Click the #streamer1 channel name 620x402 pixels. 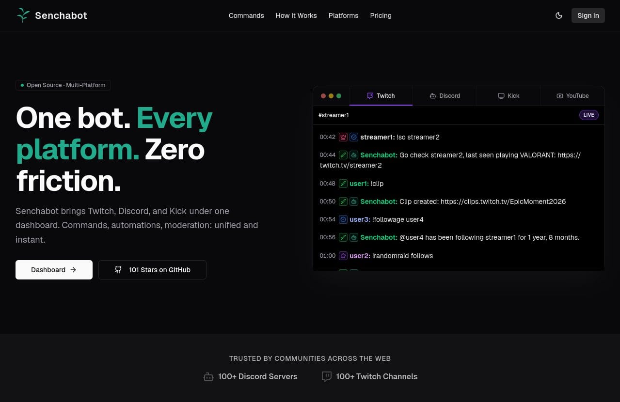(x=334, y=115)
